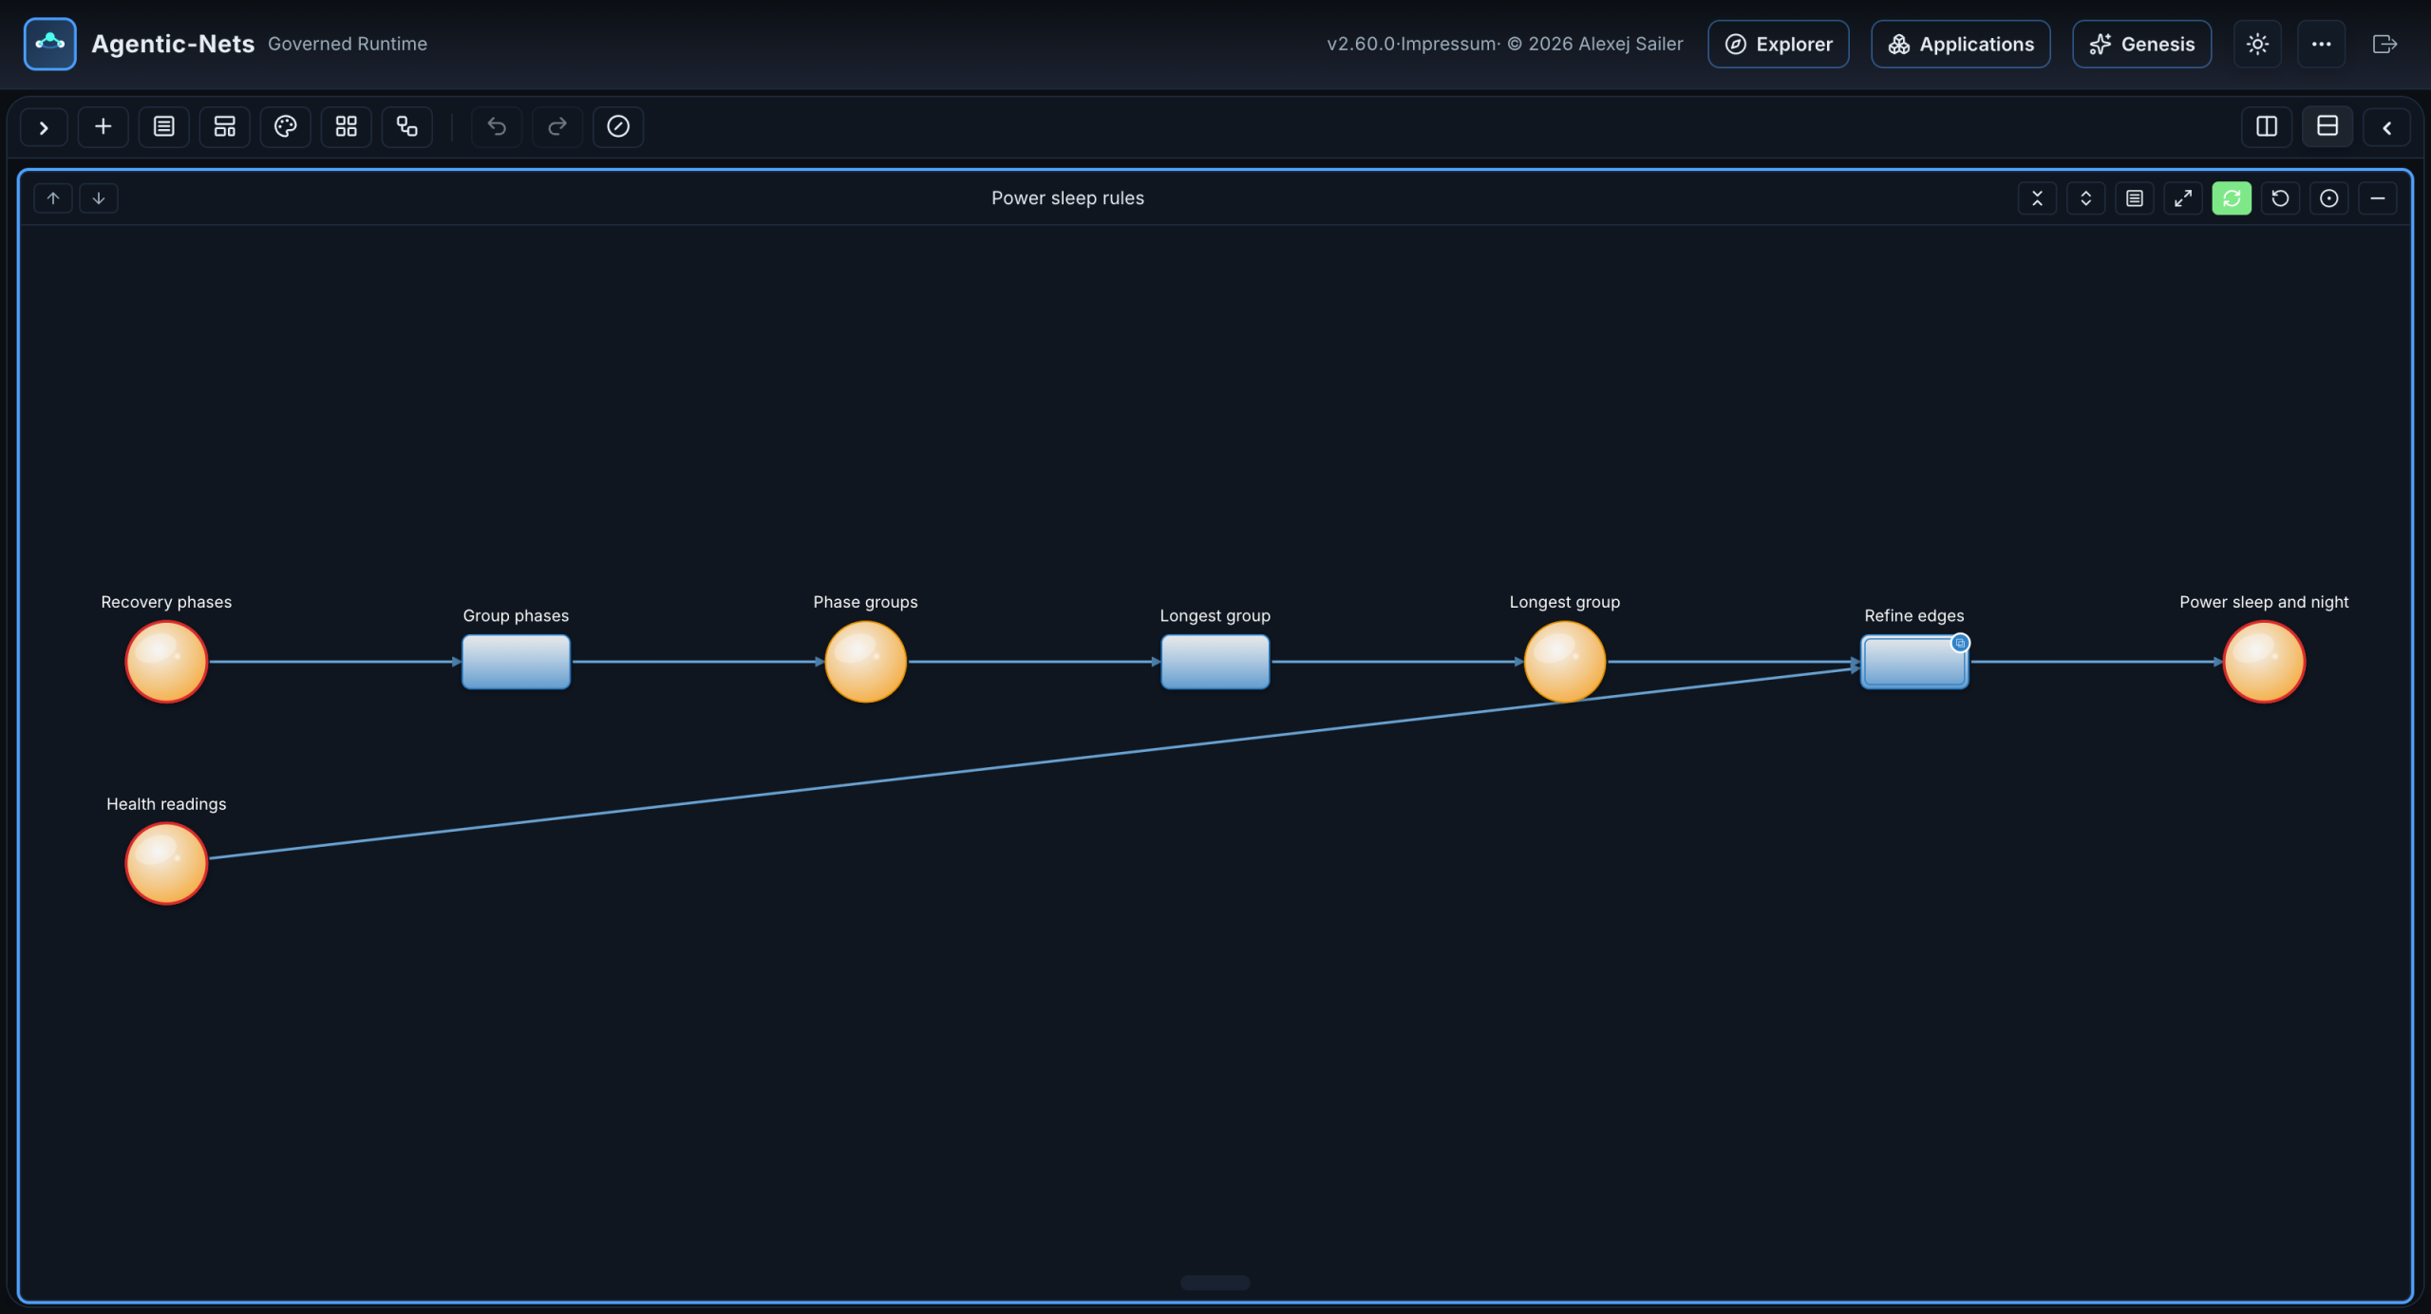
Task: Collapse the right panel with the chevron
Action: pyautogui.click(x=2386, y=126)
